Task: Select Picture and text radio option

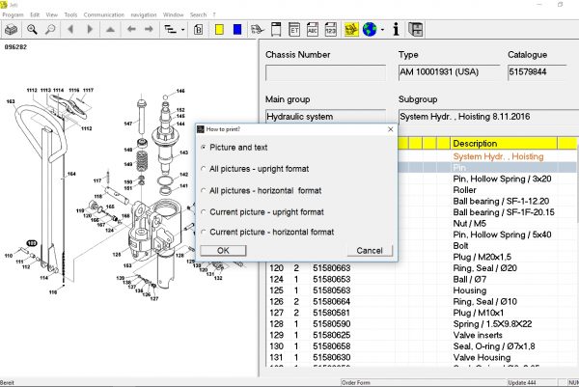Action: [203, 147]
